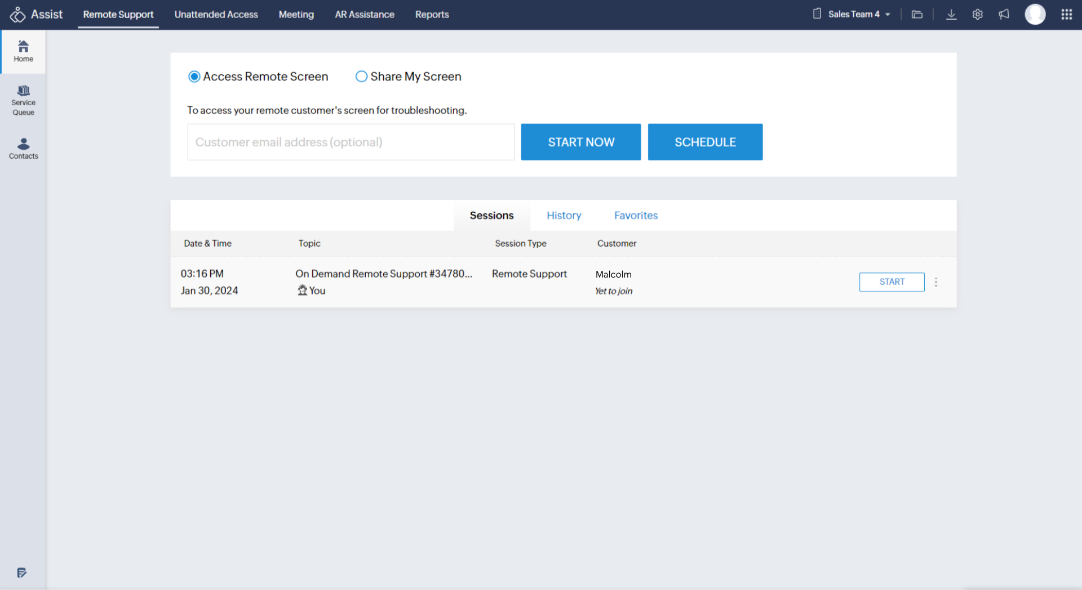This screenshot has width=1082, height=590.
Task: Click the Remote Support session type cell
Action: point(529,274)
